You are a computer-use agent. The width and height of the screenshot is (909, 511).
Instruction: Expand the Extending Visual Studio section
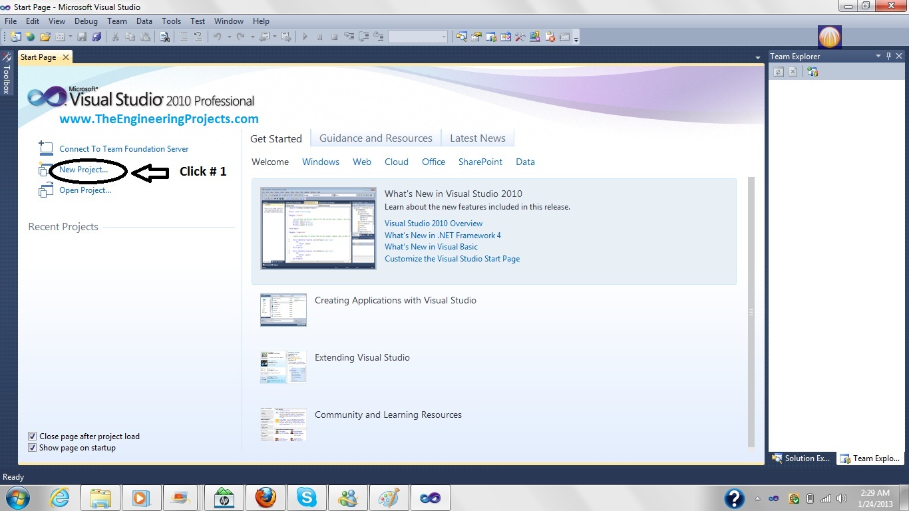click(x=362, y=358)
